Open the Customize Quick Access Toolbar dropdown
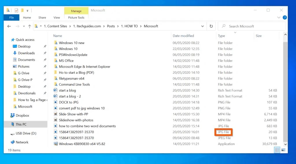296x164 pixels. click(27, 11)
